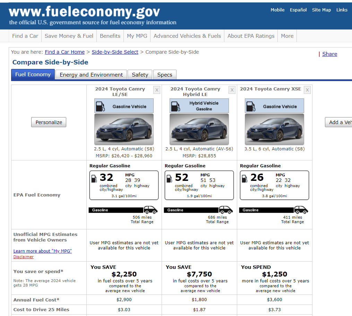352x316 pixels.
Task: Click the $1.87 cost to drive value
Action: [x=199, y=310]
